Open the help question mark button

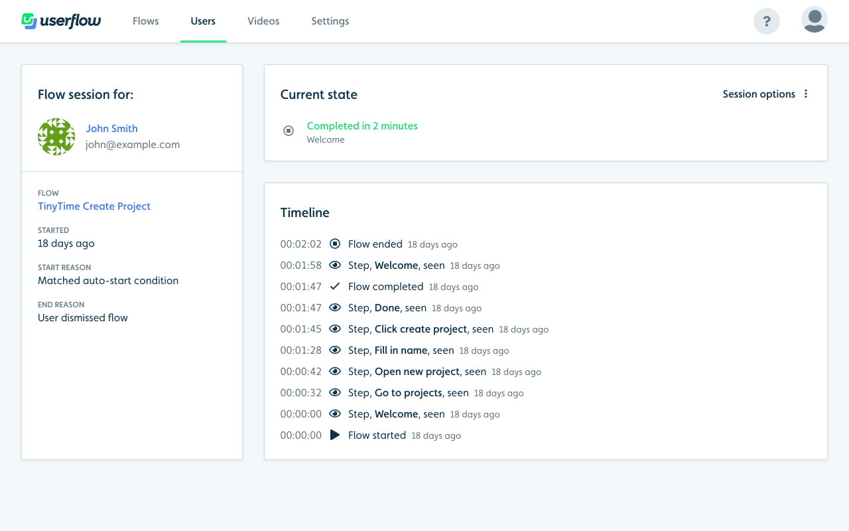click(x=767, y=21)
